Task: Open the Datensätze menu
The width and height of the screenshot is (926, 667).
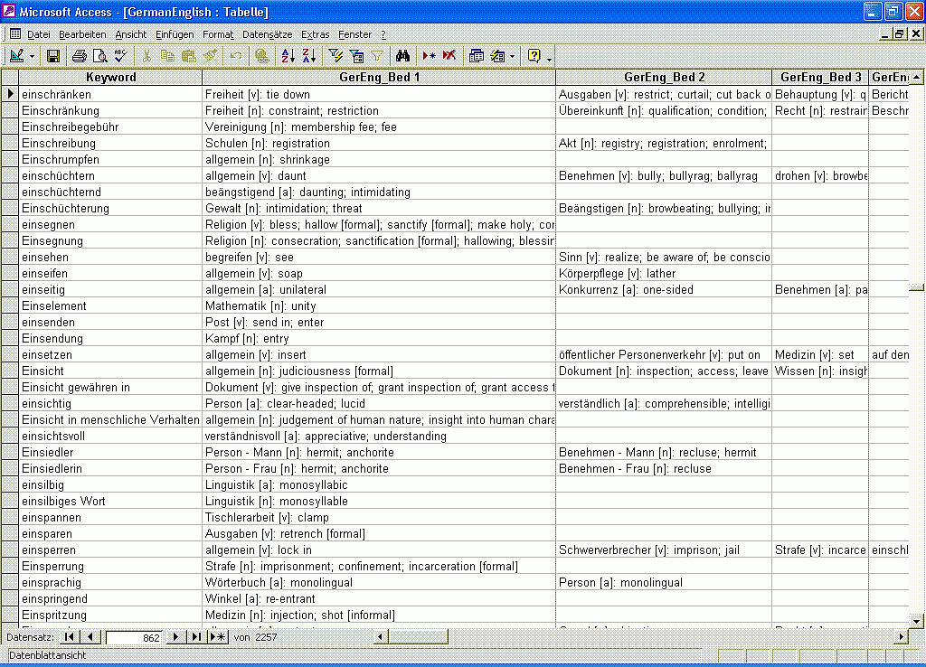Action: pos(267,35)
